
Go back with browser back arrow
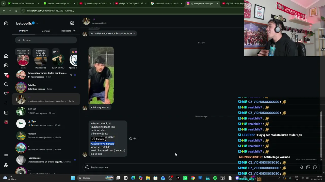click(4, 11)
